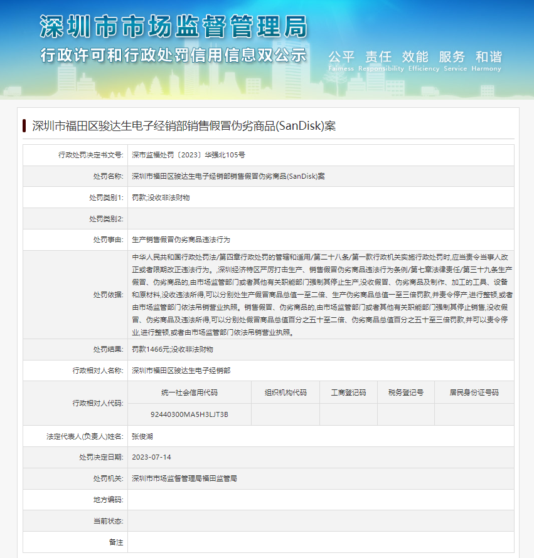Click the 行政许可和行政处罚信用信息双公示 subtitle
The height and width of the screenshot is (558, 534).
click(x=173, y=55)
